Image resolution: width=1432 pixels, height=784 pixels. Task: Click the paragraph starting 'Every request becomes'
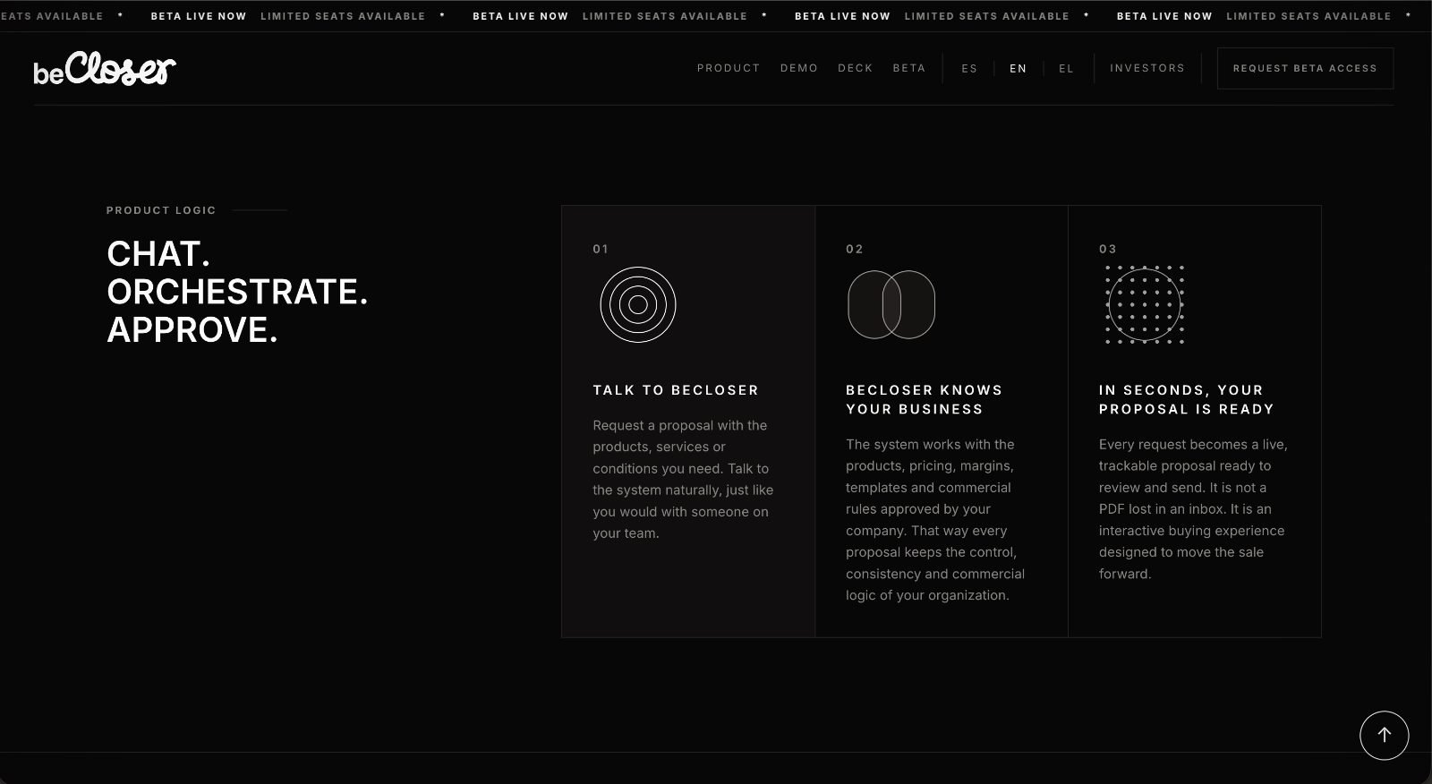click(x=1193, y=509)
